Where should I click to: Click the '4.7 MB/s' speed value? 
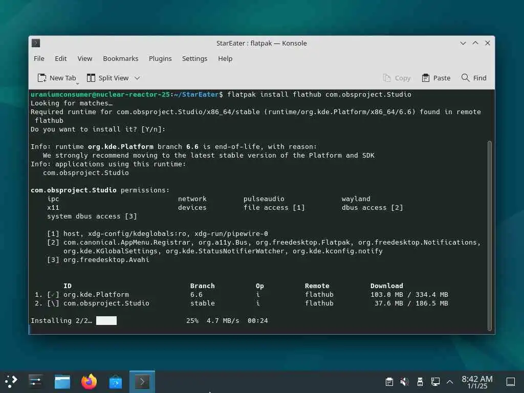223,320
